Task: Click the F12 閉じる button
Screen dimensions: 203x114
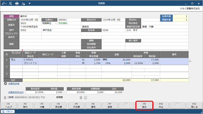Action: [x=194, y=105]
